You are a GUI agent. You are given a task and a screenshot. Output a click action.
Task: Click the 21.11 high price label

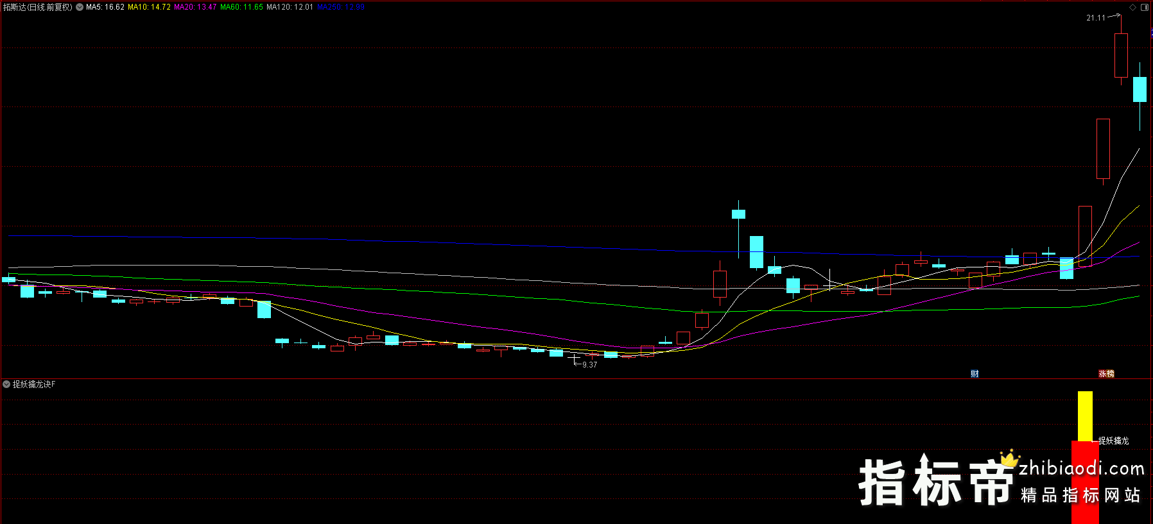1096,18
